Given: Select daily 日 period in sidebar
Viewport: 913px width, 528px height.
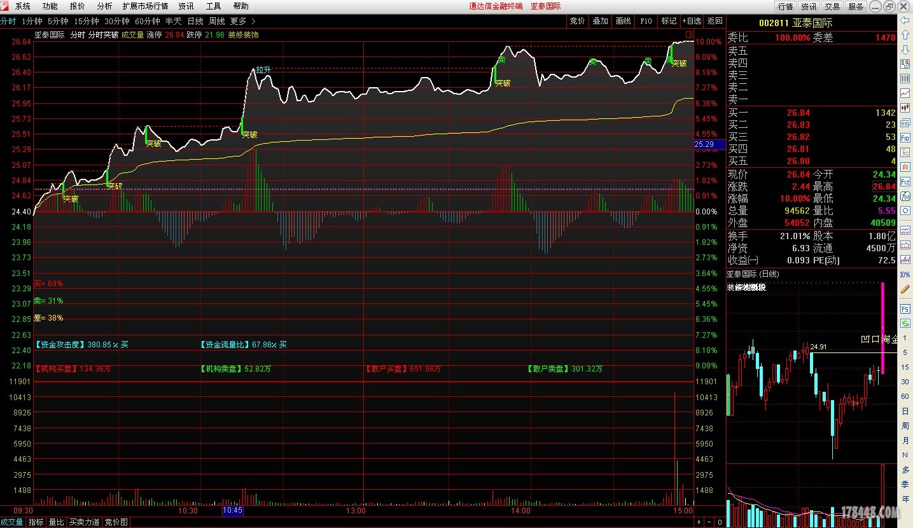Looking at the screenshot, I should click(x=905, y=411).
